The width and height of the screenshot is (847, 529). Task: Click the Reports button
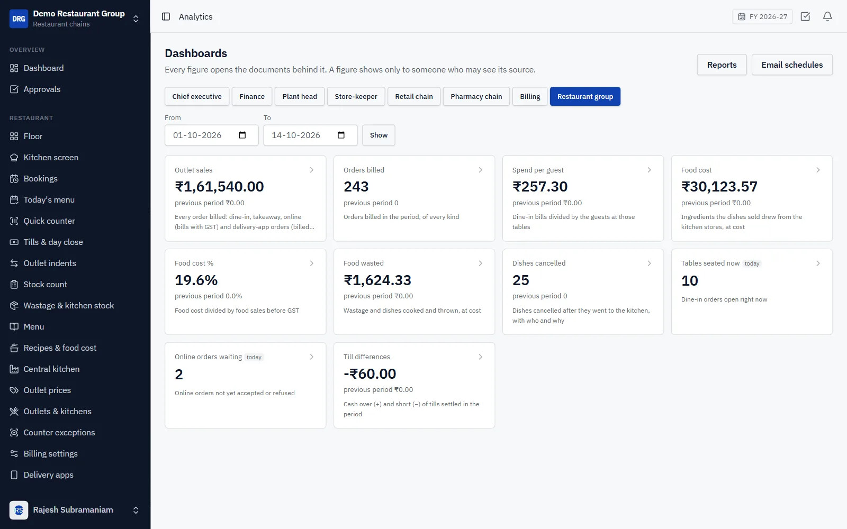coord(722,65)
